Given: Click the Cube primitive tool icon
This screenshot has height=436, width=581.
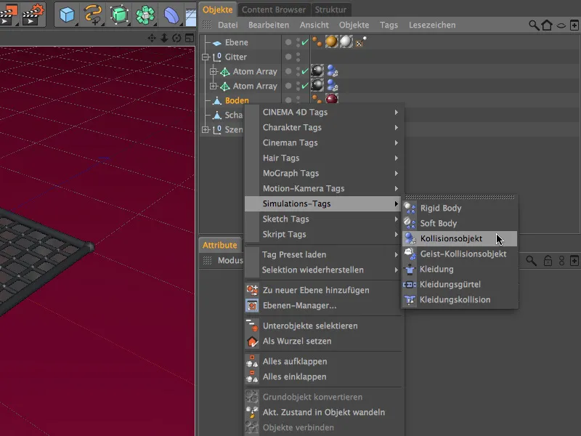Looking at the screenshot, I should tap(67, 15).
